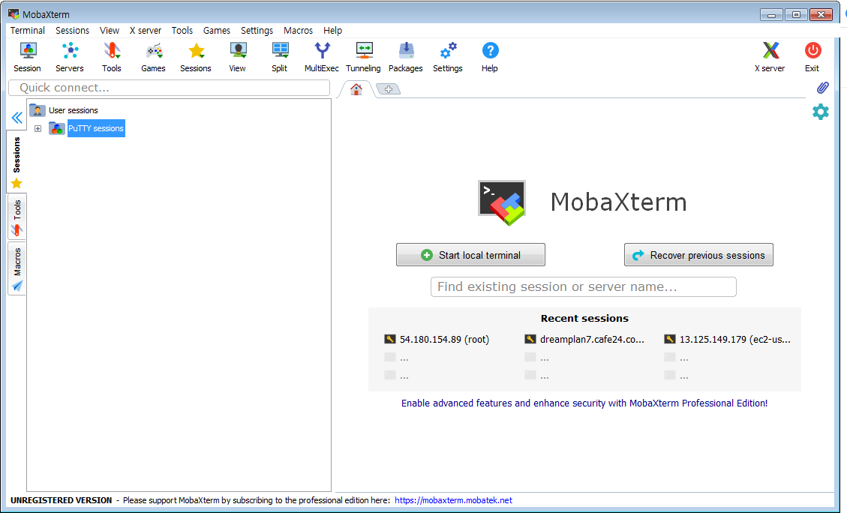This screenshot has width=847, height=513.
Task: Open the Tools menu
Action: [182, 30]
